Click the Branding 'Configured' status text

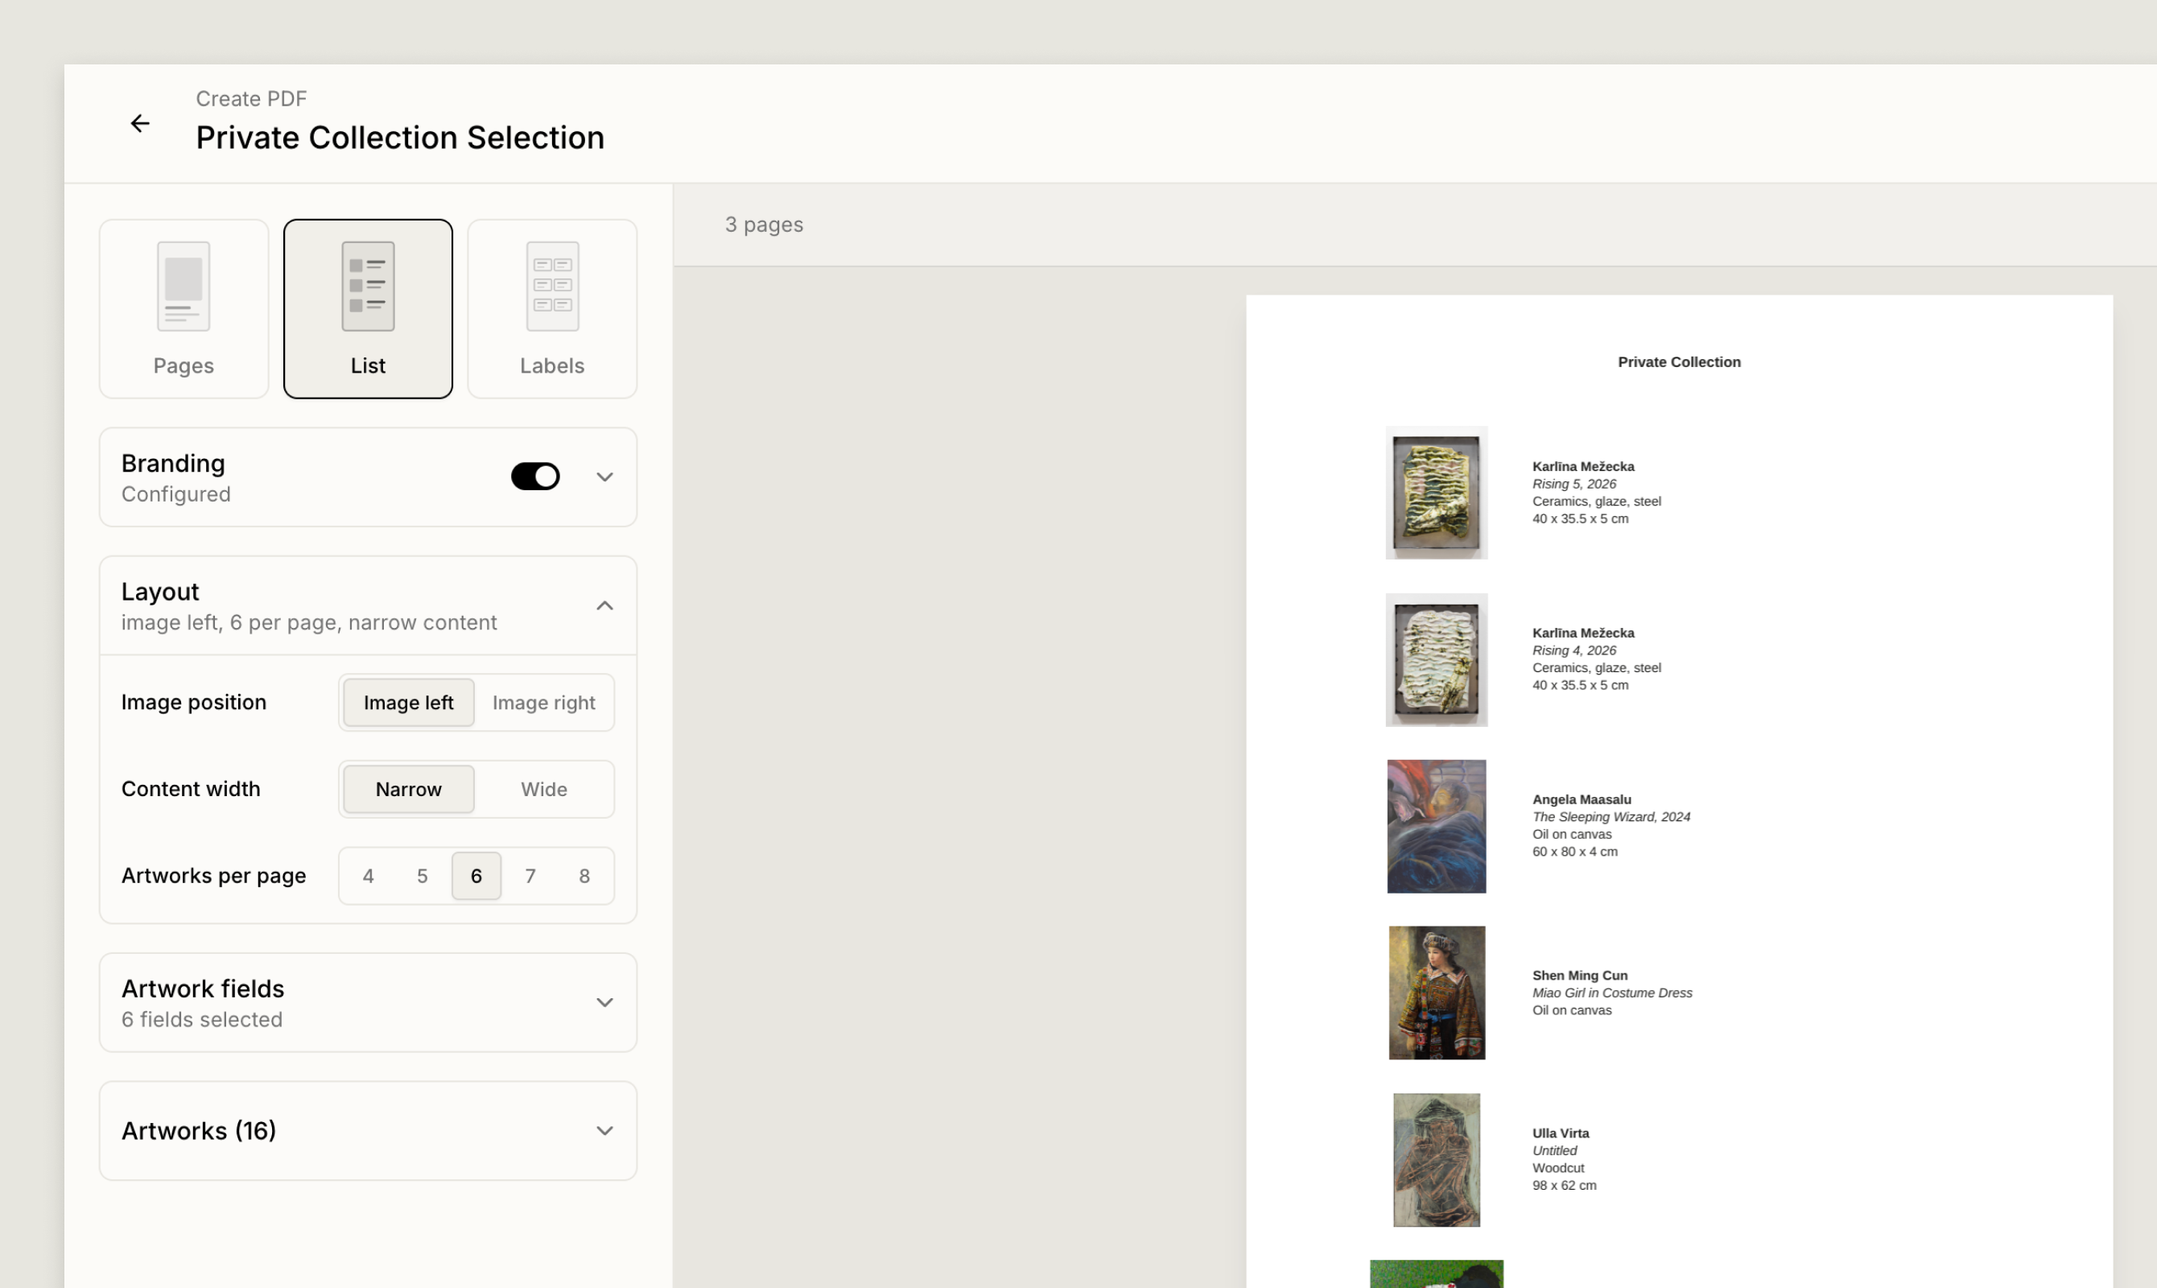[176, 495]
